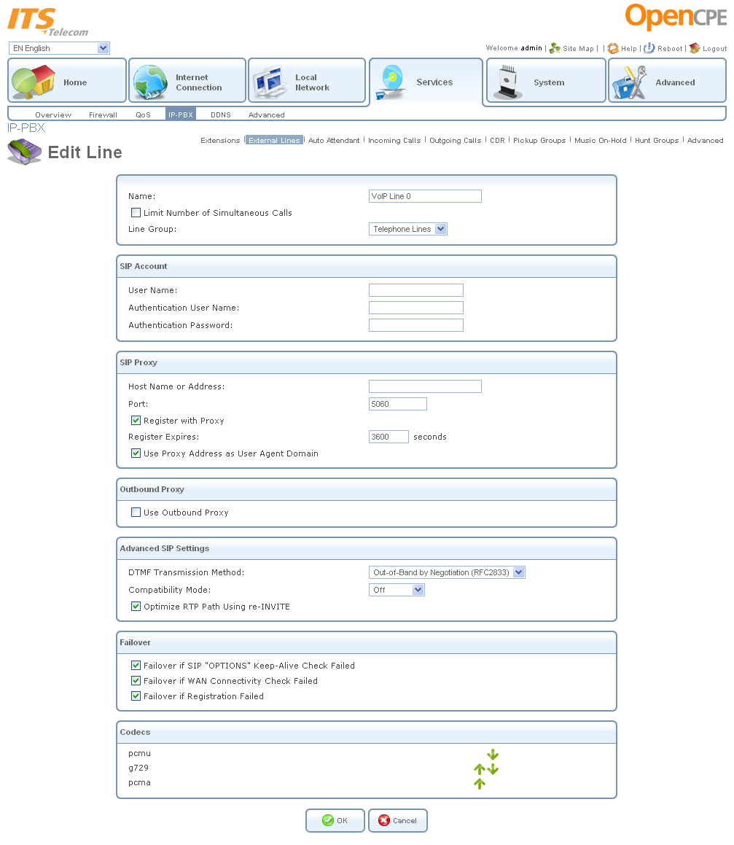Enable Use Outbound Proxy checkbox
This screenshot has width=734, height=845.
136,512
